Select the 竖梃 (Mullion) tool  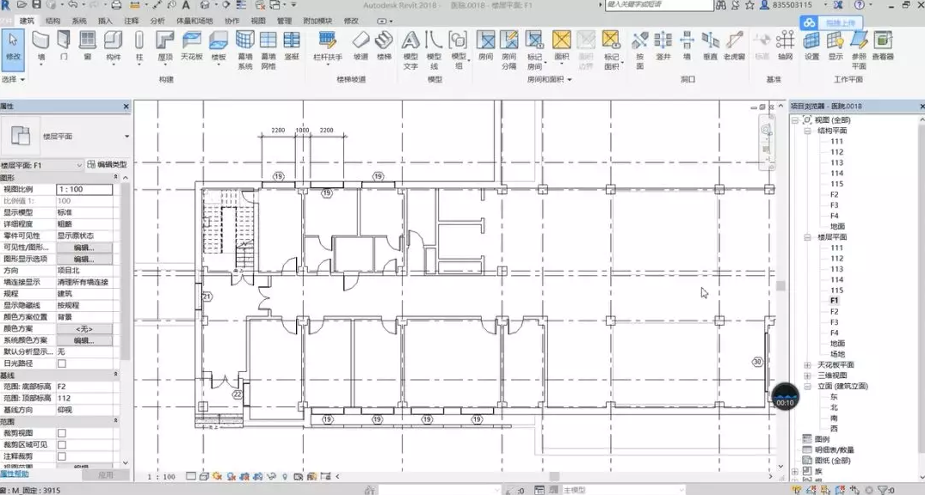click(292, 46)
